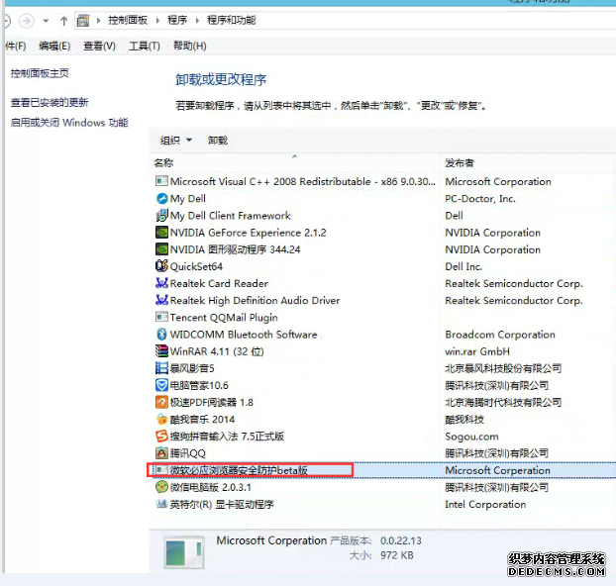
Task: Click the Tencent QQMail Plugin icon
Action: 161,318
